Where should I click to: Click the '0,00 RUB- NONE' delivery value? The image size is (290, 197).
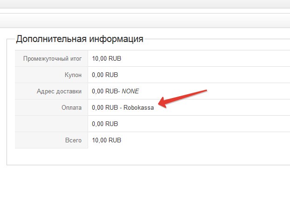(x=116, y=91)
